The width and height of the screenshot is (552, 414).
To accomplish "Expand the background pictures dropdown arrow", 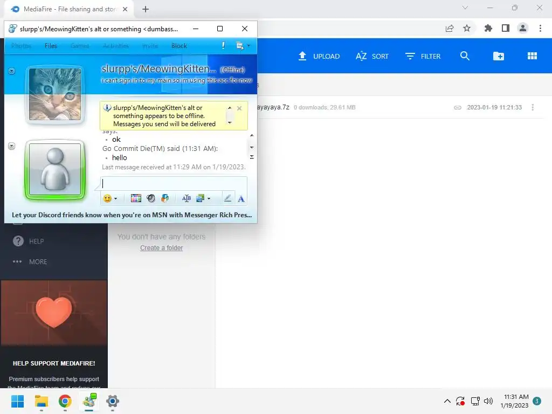I will (209, 199).
